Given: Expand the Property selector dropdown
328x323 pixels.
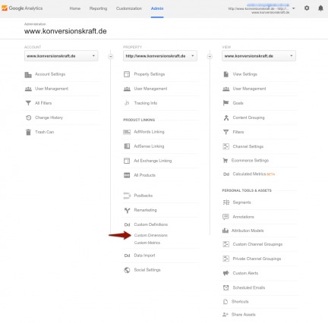Looking at the screenshot, I should (x=160, y=56).
